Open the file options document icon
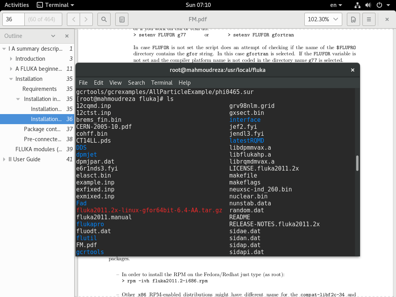The width and height of the screenshot is (396, 297). pyautogui.click(x=353, y=19)
